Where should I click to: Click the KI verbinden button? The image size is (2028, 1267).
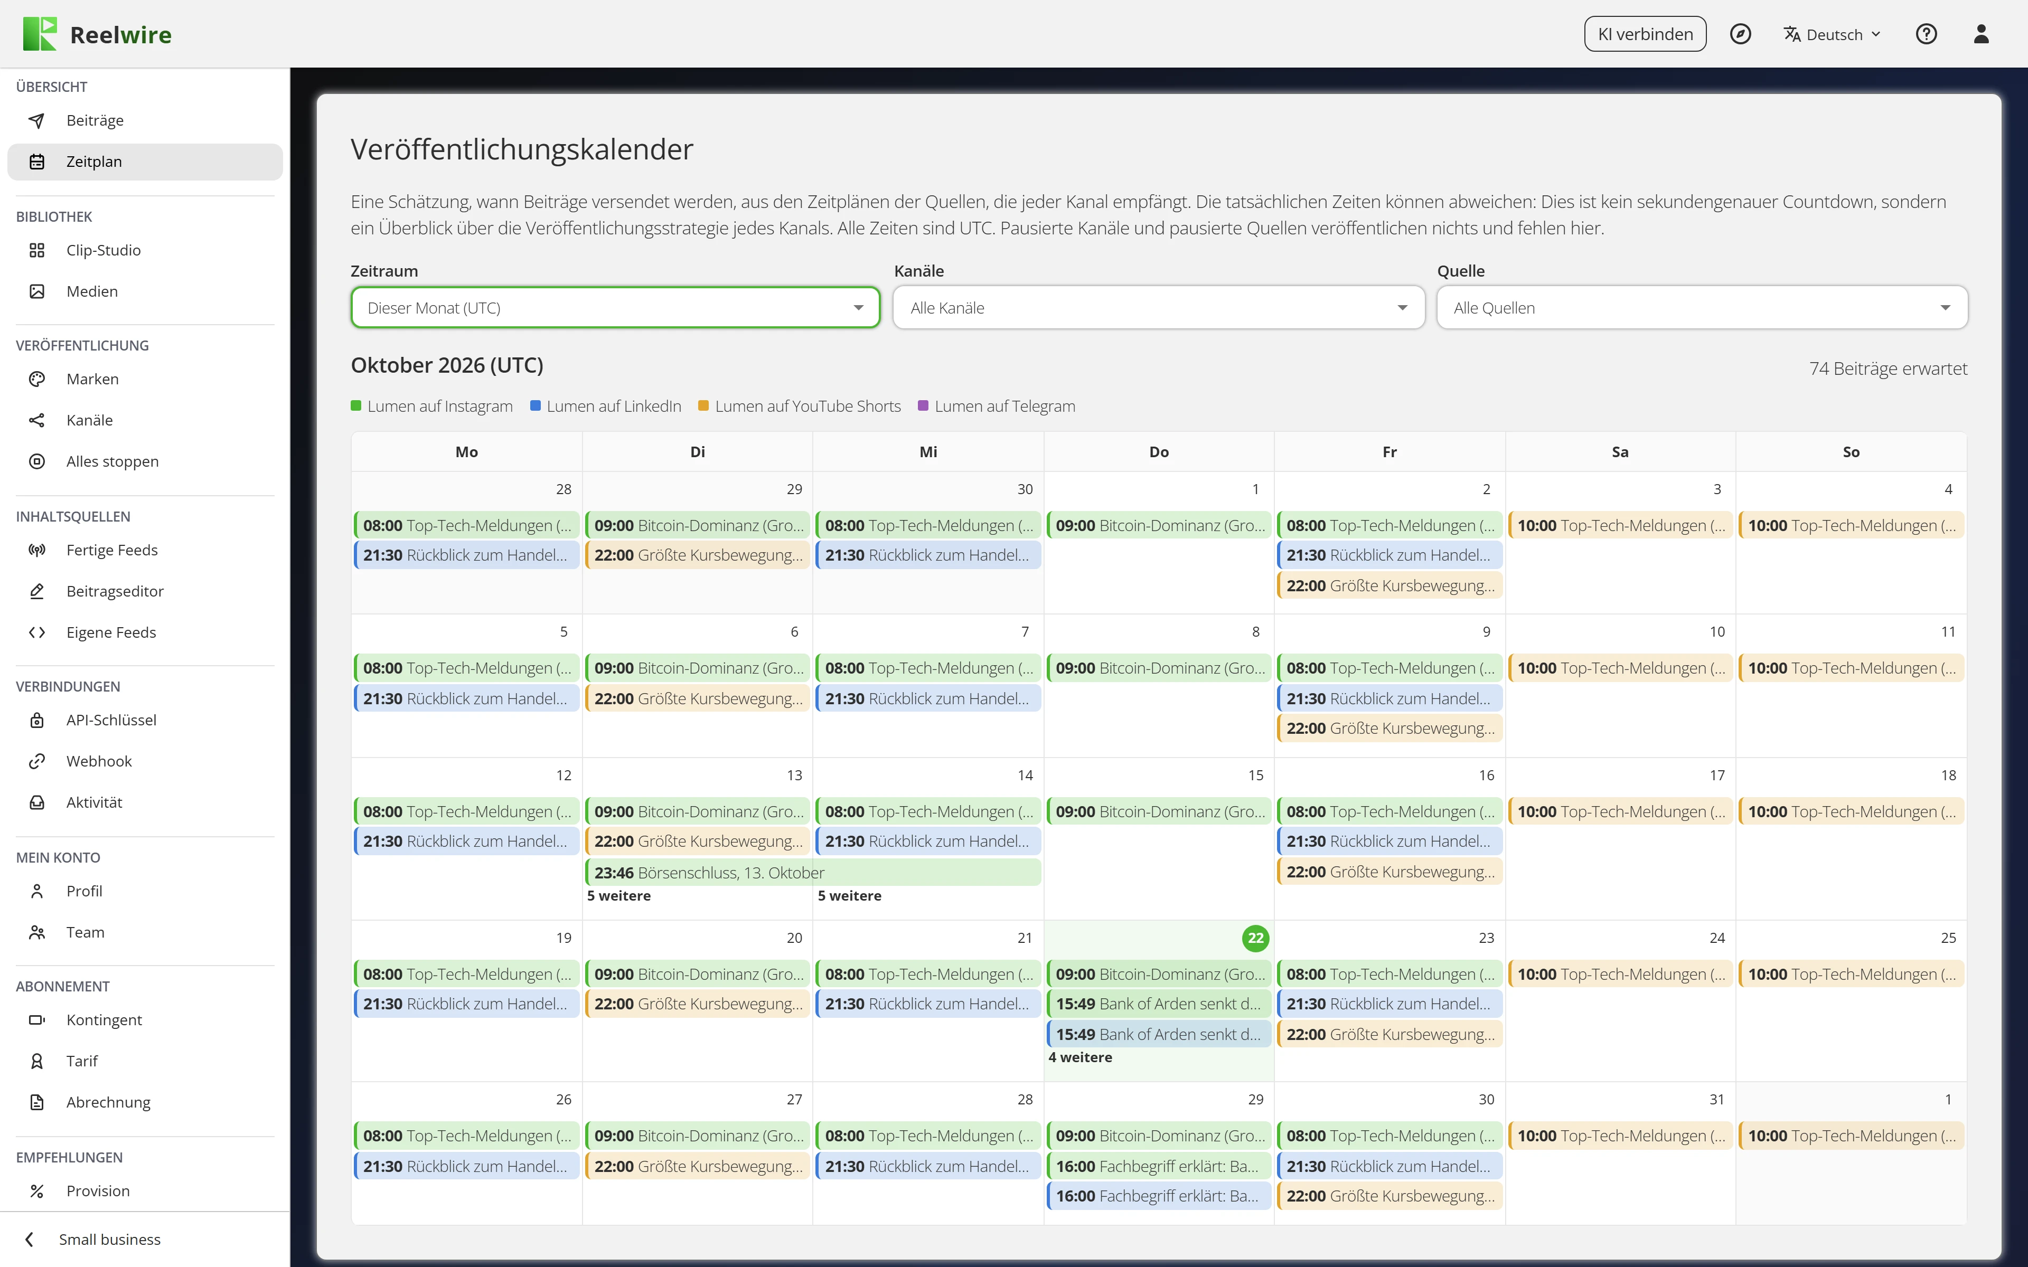tap(1645, 34)
